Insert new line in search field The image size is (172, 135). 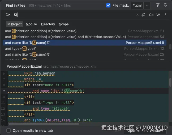tap(143, 15)
